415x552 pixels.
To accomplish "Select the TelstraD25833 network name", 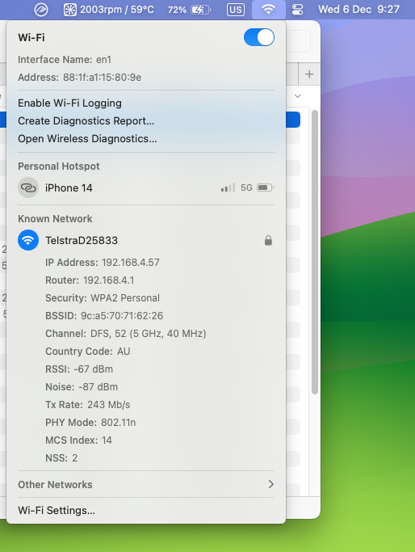I will 82,241.
